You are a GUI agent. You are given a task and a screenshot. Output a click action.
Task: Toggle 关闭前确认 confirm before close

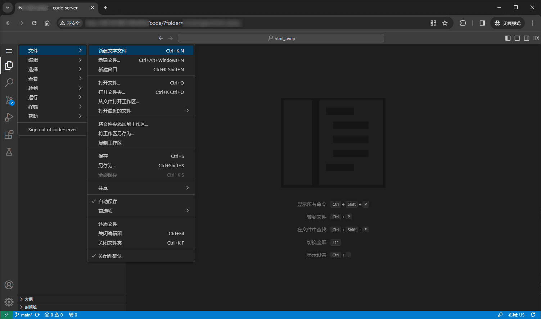[x=141, y=256]
